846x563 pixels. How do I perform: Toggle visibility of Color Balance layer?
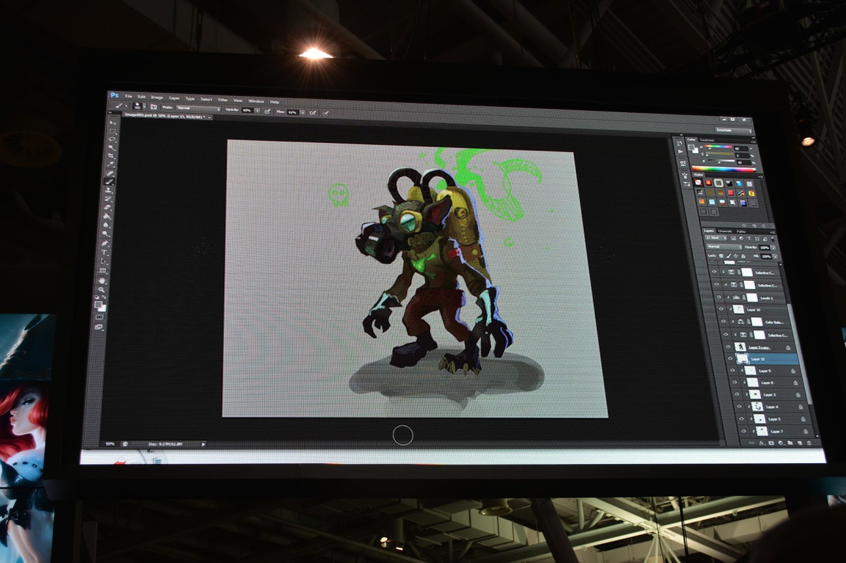723,322
